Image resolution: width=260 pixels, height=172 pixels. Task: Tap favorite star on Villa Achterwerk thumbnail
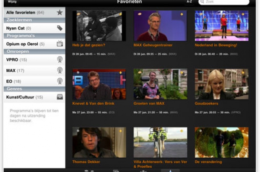[182, 131]
